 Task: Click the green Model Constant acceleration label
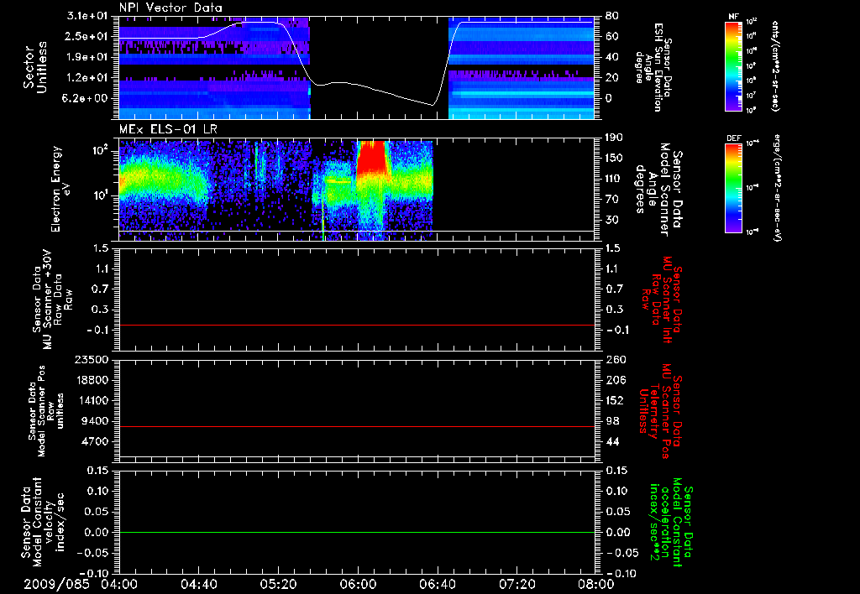coord(671,522)
